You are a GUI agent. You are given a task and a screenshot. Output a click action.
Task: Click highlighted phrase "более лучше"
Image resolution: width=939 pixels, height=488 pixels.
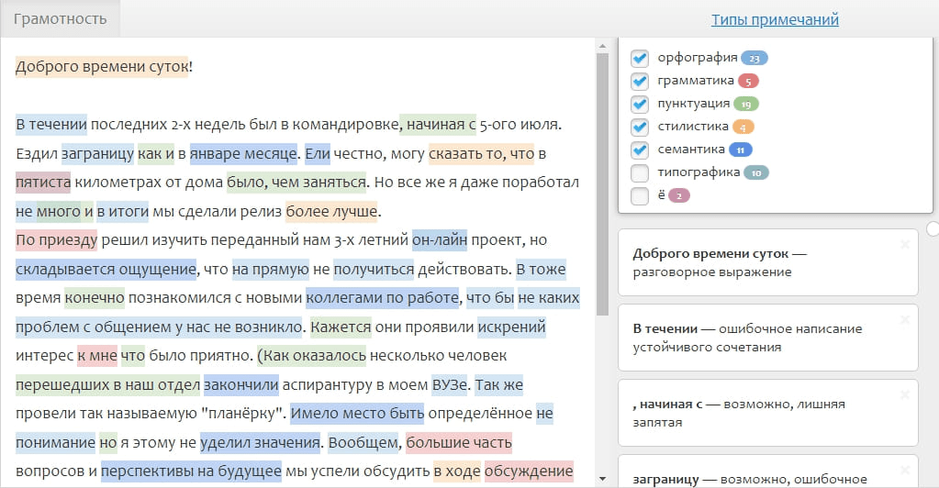pos(331,211)
